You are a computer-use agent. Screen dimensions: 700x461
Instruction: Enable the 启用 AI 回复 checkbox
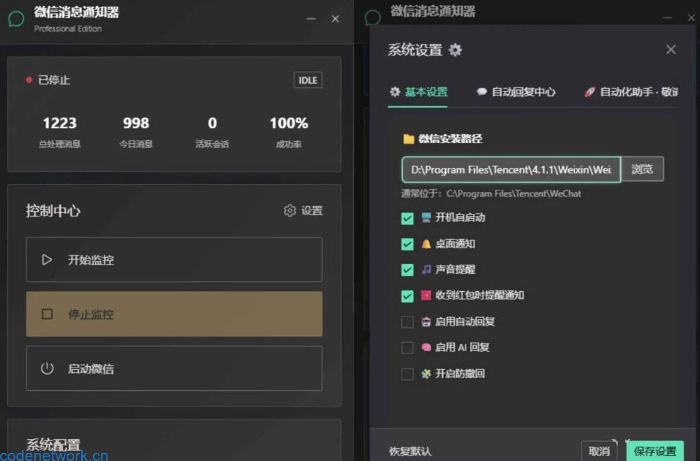pyautogui.click(x=407, y=347)
